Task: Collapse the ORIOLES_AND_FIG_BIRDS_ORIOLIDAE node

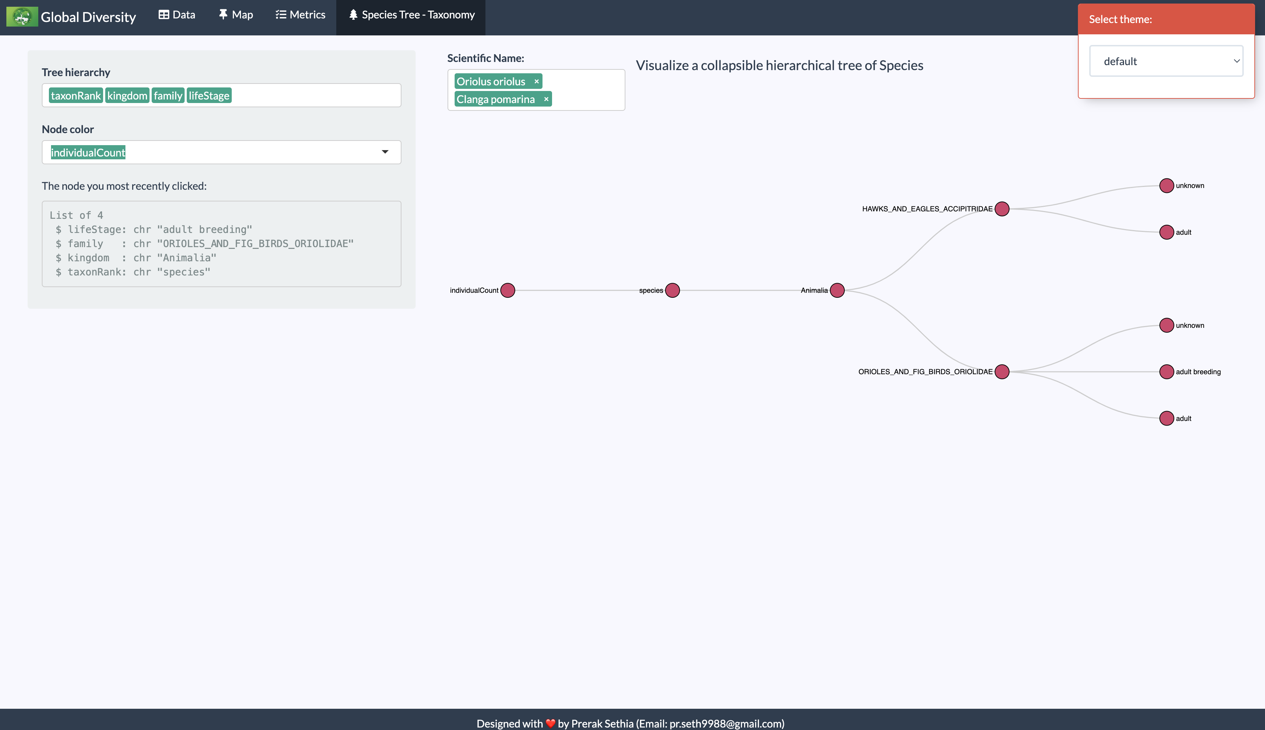Action: click(x=1002, y=371)
